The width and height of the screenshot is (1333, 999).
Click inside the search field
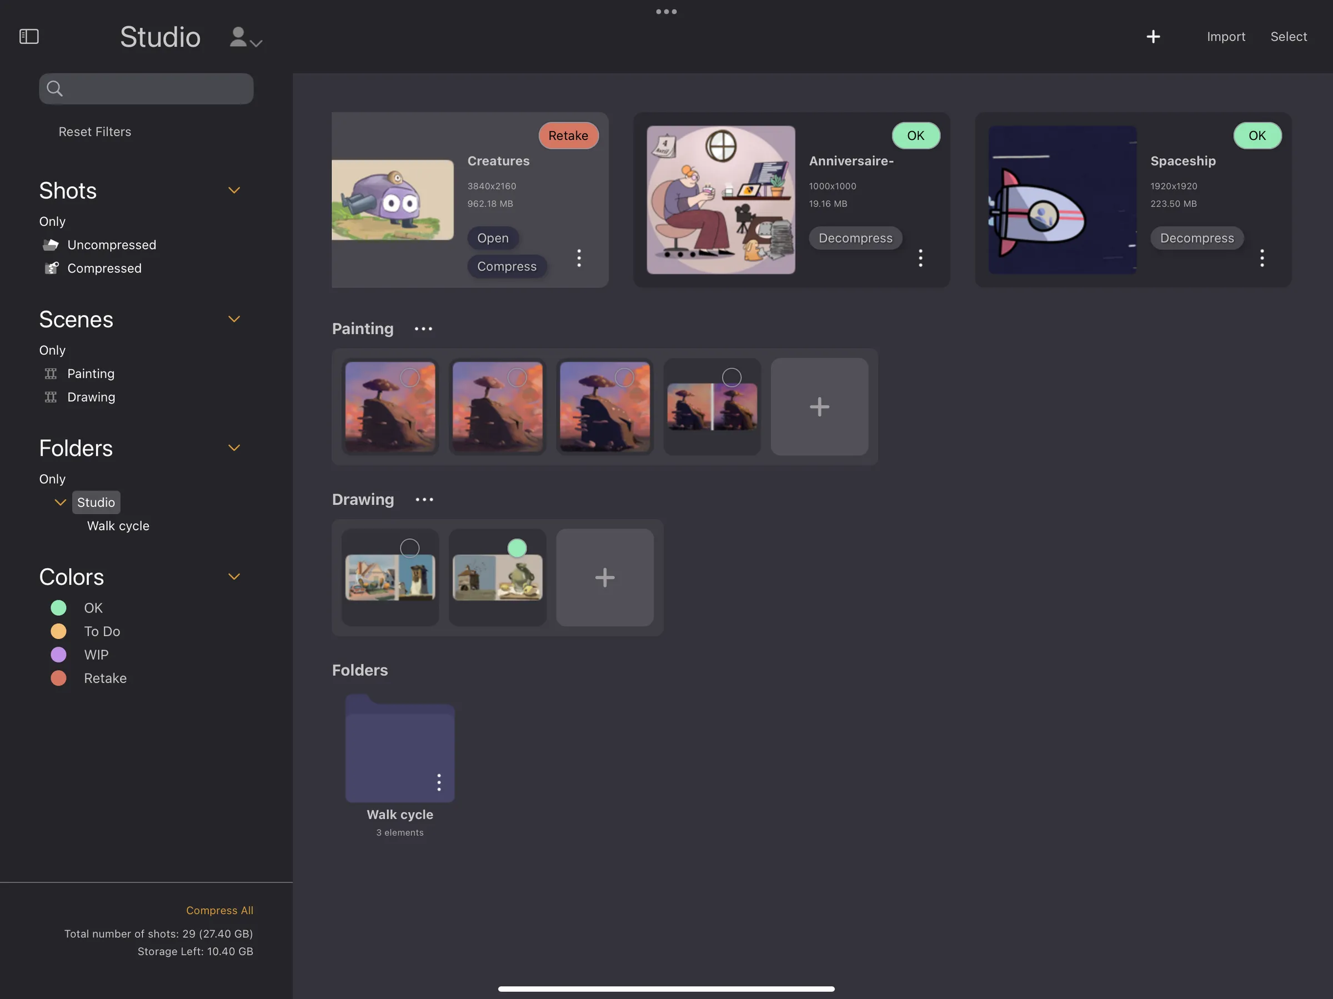tap(146, 89)
